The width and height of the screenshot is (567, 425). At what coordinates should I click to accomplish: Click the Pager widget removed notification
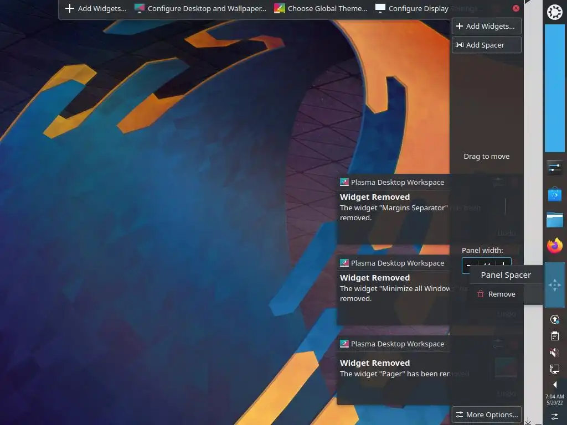[394, 370]
